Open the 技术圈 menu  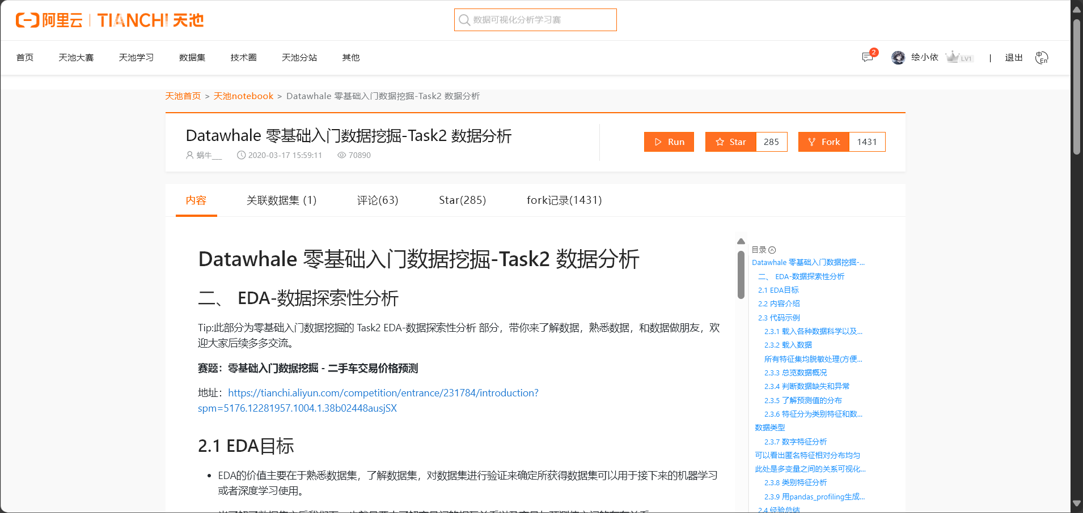tap(243, 58)
